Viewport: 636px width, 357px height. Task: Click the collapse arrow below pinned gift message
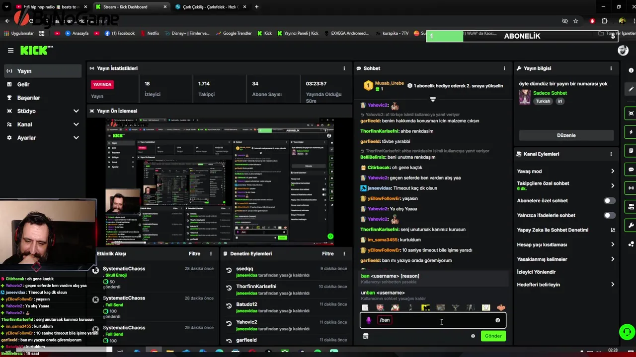[433, 99]
